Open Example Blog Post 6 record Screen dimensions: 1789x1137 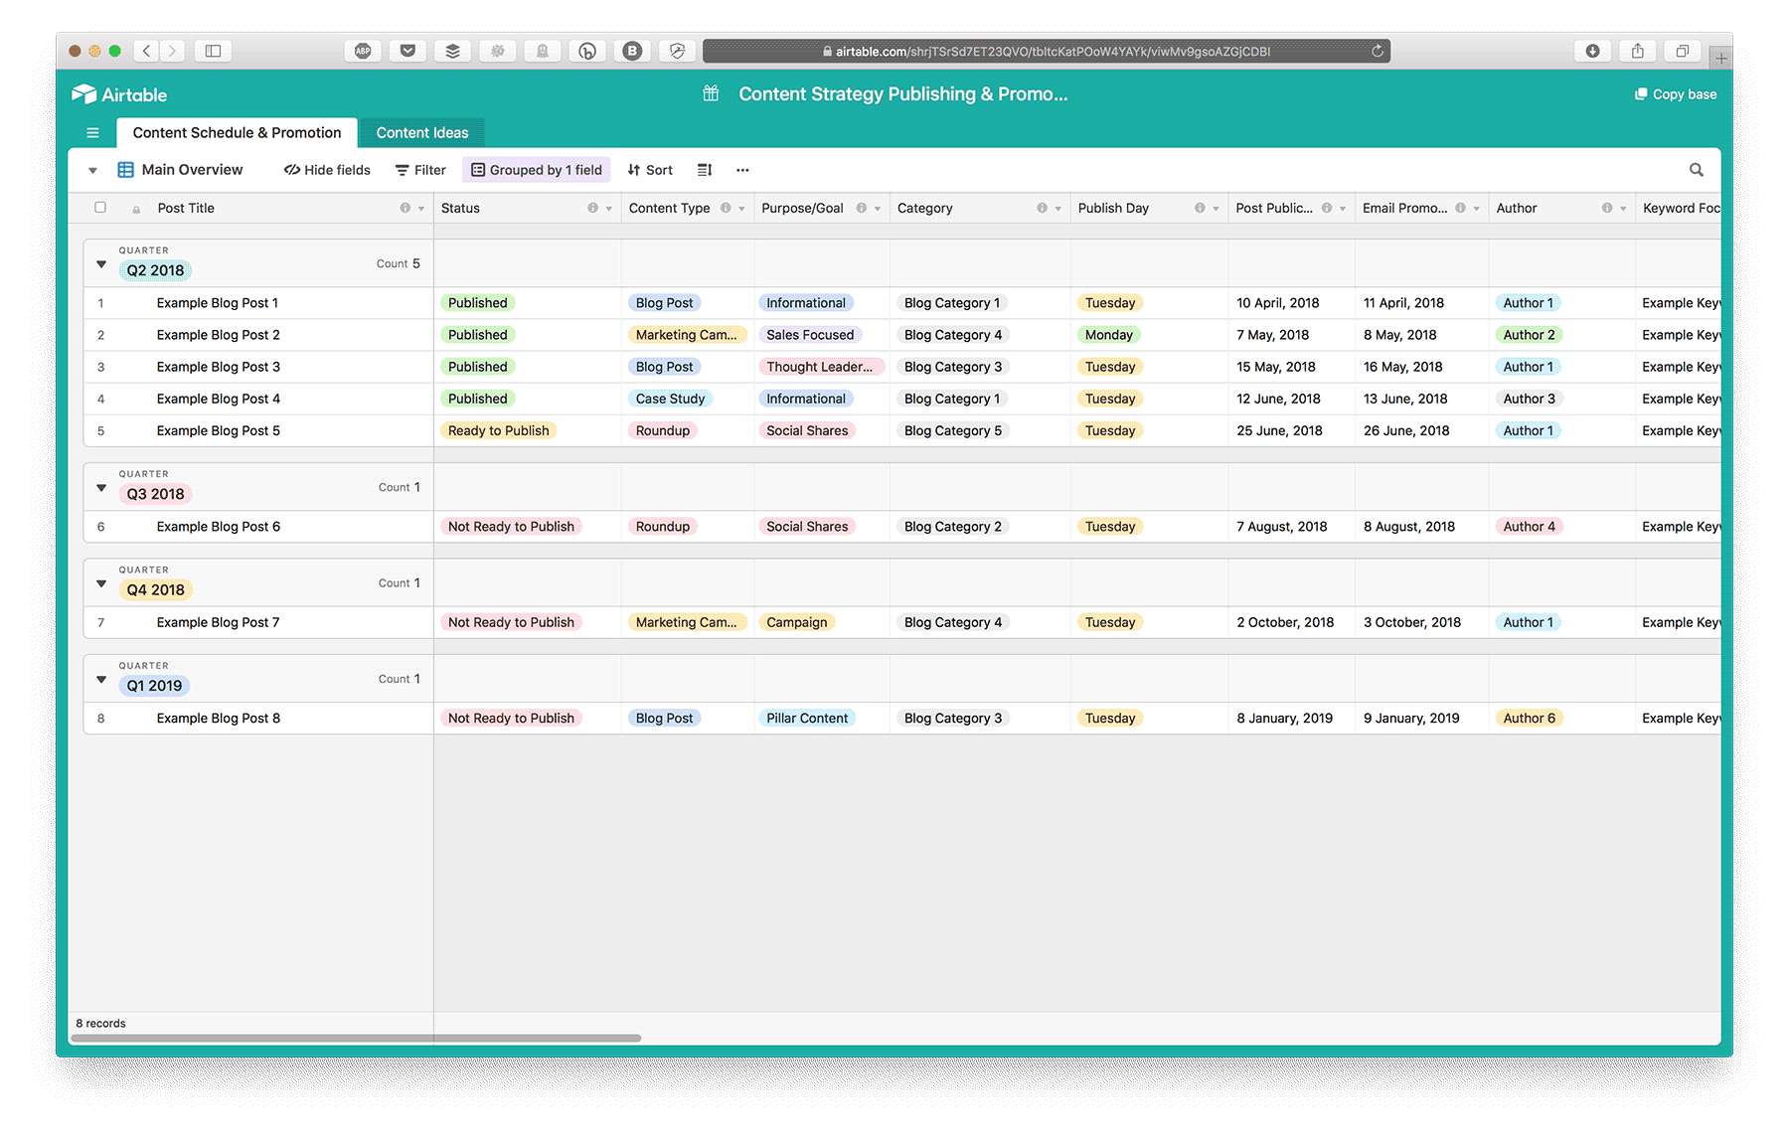coord(219,527)
